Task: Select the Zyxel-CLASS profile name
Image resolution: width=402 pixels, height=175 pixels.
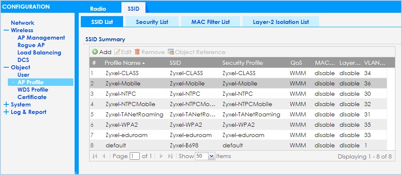Action: [x=122, y=73]
